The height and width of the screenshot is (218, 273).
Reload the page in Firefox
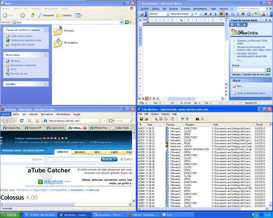[x=22, y=120]
